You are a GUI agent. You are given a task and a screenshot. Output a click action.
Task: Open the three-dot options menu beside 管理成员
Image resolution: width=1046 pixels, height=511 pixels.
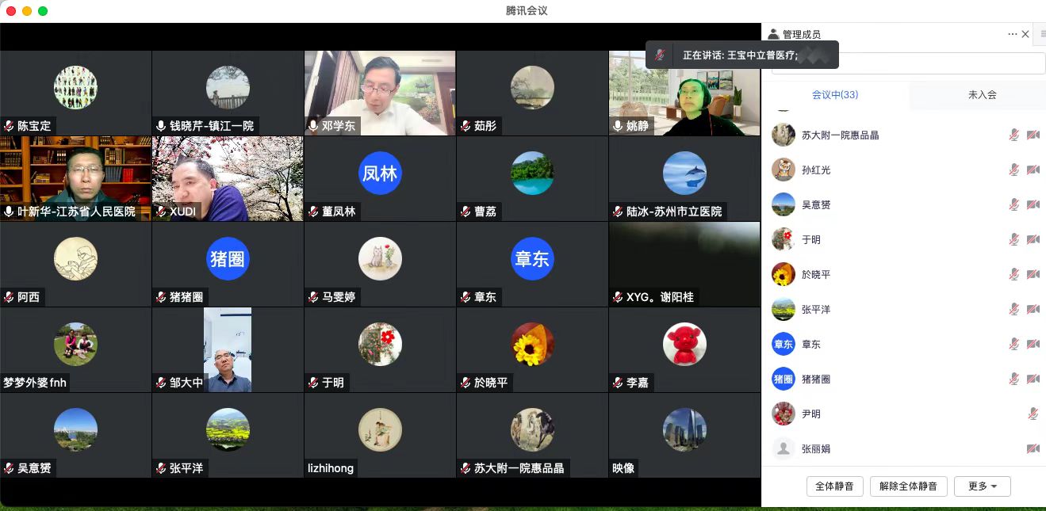click(1012, 34)
